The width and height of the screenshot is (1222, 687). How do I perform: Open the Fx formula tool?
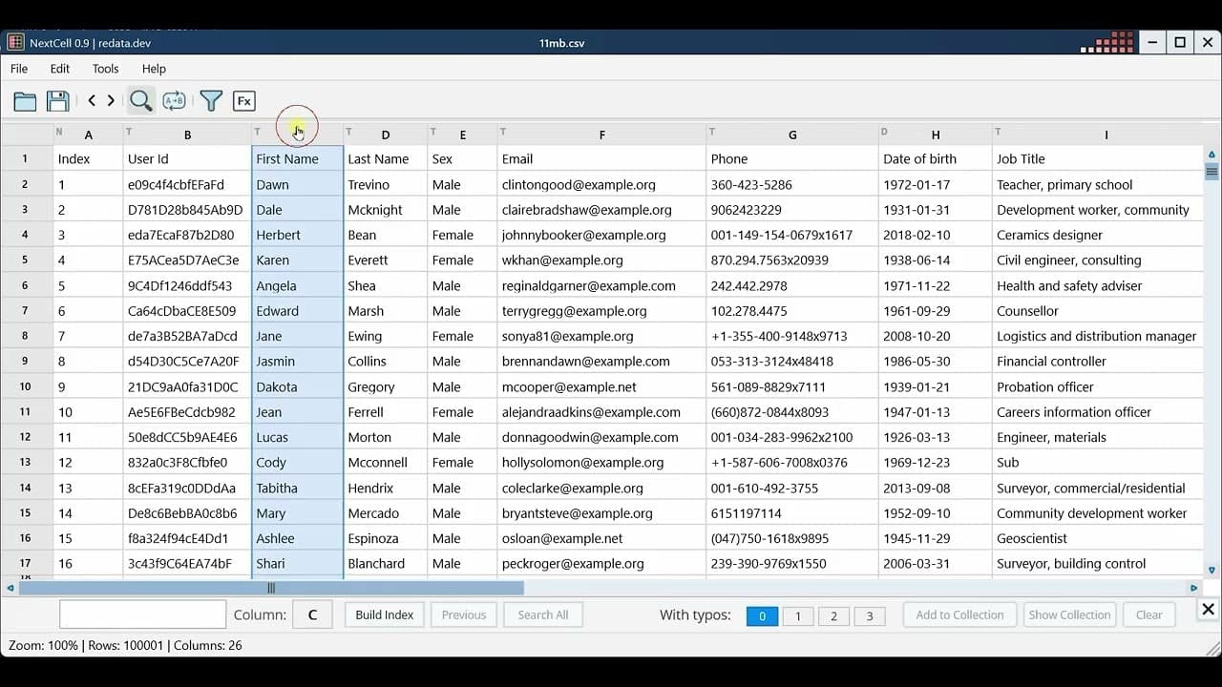(x=244, y=100)
